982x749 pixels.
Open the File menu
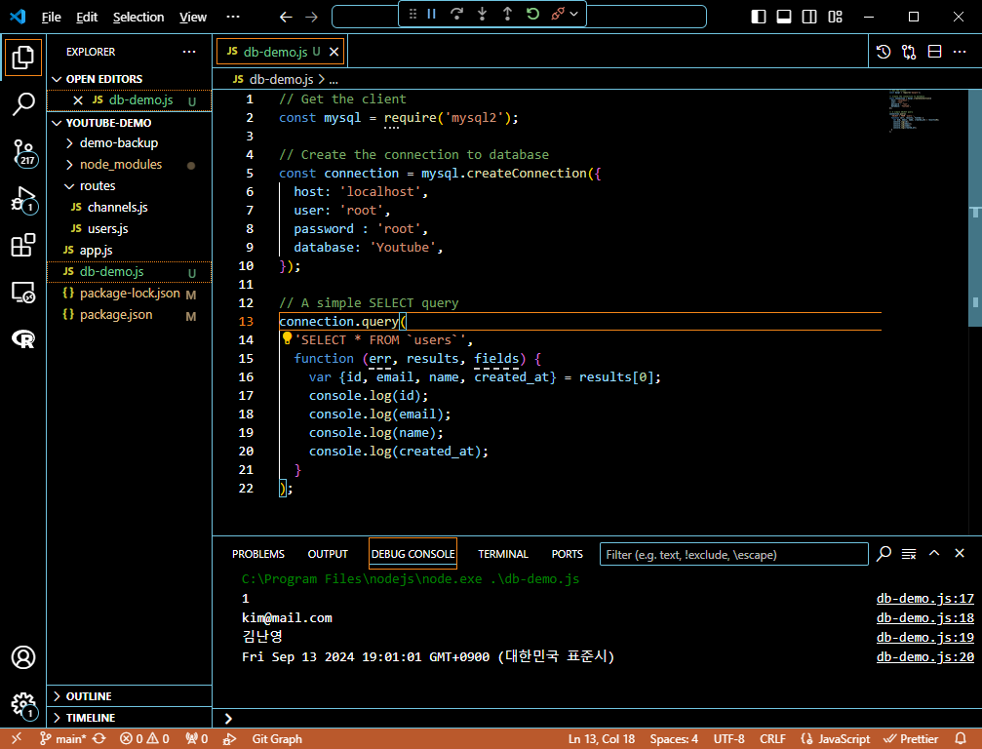point(52,17)
